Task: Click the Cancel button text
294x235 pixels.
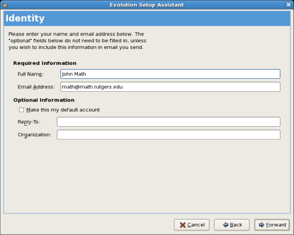Action: click(196, 225)
